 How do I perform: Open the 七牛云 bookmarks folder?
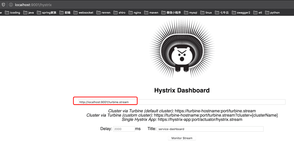click(222, 12)
